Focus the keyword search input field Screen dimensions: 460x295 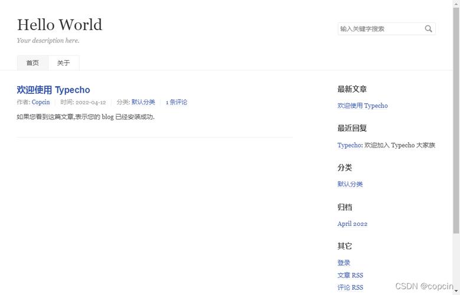point(387,29)
